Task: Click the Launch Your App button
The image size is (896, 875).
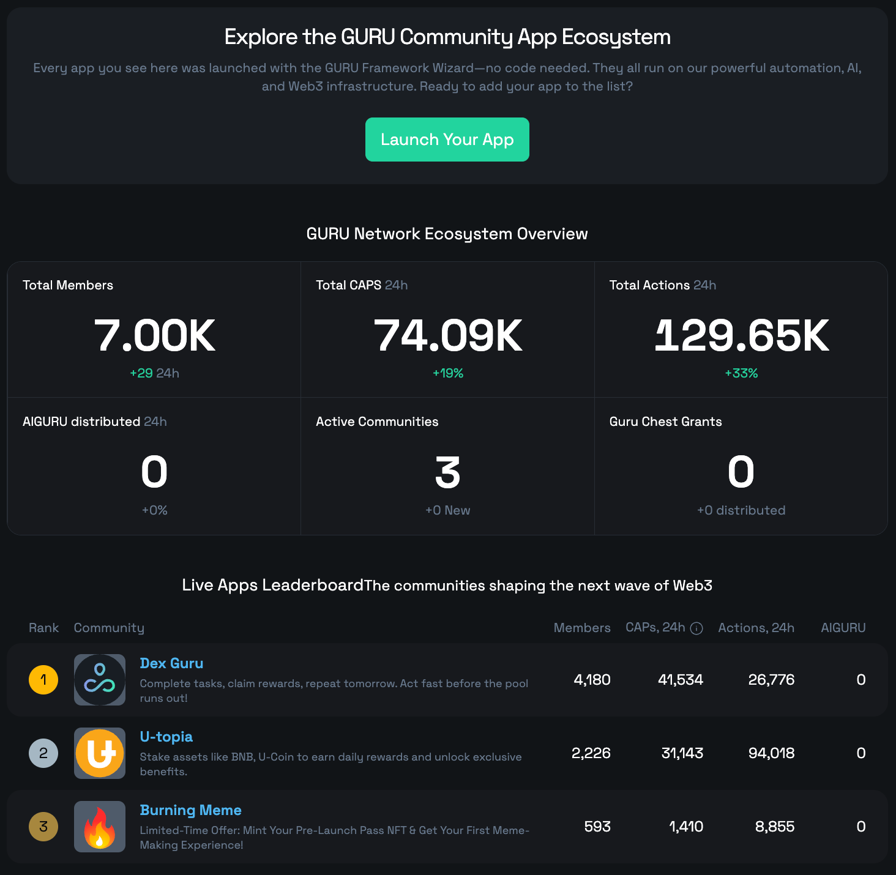Action: click(x=447, y=140)
